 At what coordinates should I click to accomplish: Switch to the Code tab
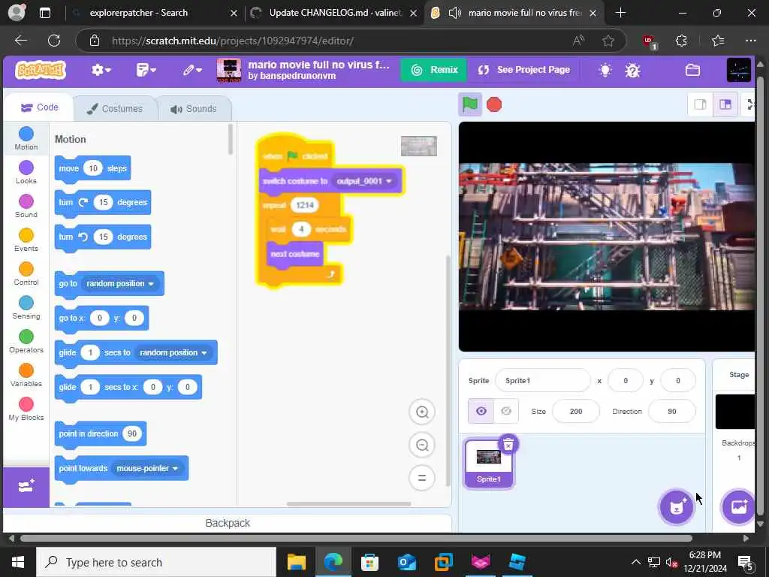coord(40,107)
